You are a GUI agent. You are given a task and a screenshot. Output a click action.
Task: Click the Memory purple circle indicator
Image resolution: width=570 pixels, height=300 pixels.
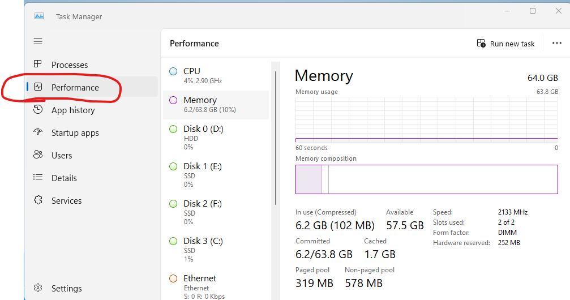coord(173,100)
